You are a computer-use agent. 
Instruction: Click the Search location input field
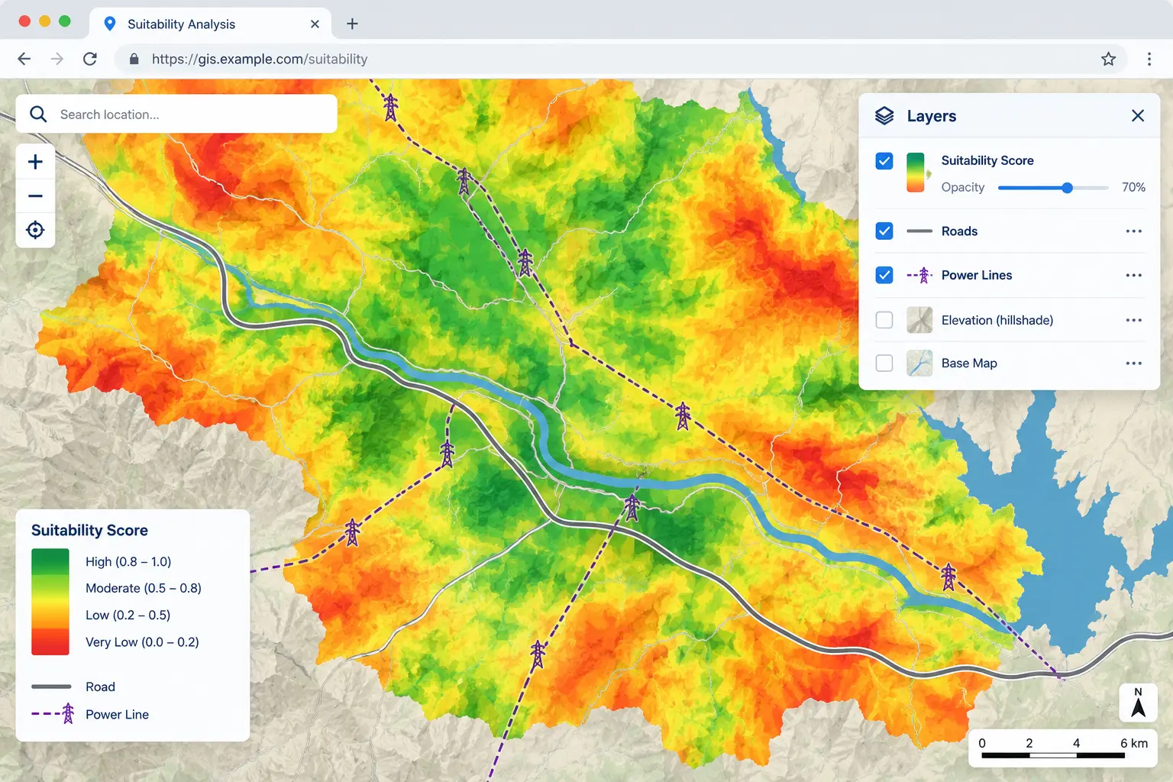coord(176,115)
